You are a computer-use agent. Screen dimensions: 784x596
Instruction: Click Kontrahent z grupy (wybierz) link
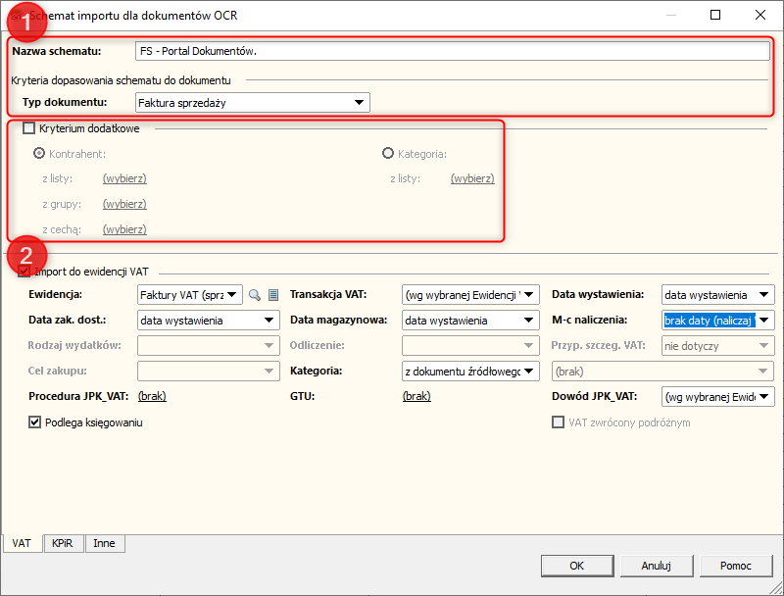click(124, 204)
